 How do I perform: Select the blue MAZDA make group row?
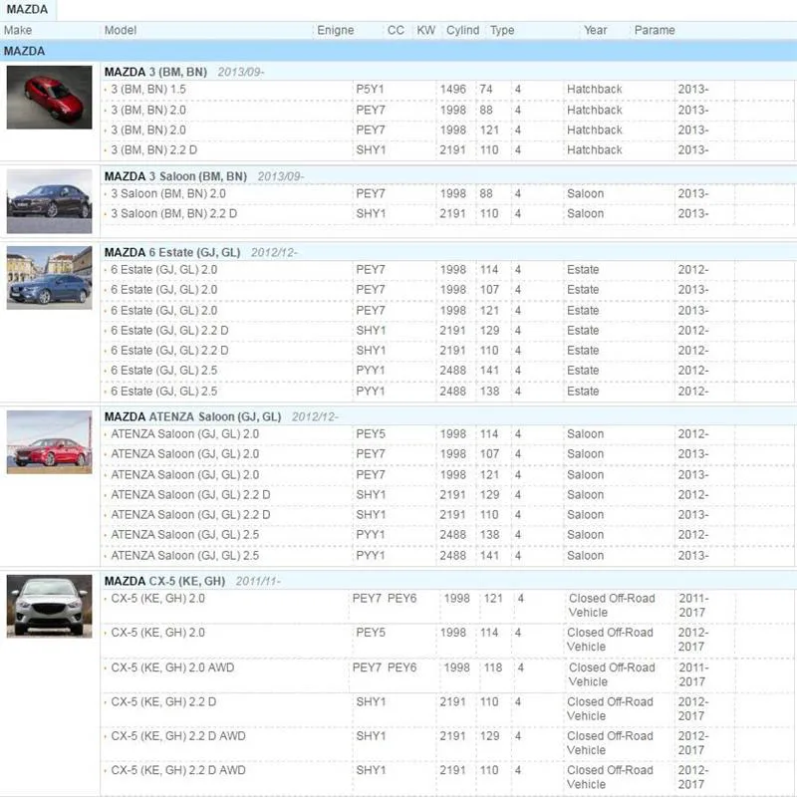pos(398,52)
